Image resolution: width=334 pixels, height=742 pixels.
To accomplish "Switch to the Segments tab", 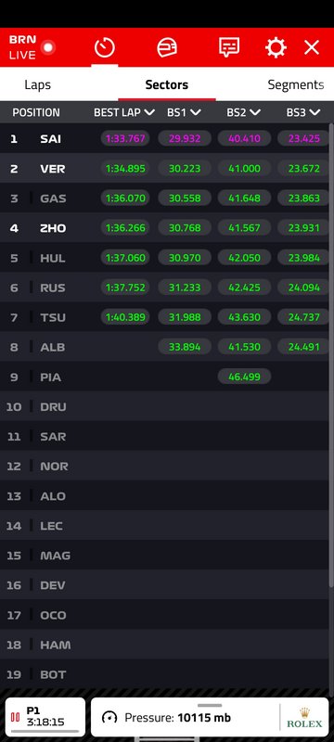I will (x=296, y=84).
